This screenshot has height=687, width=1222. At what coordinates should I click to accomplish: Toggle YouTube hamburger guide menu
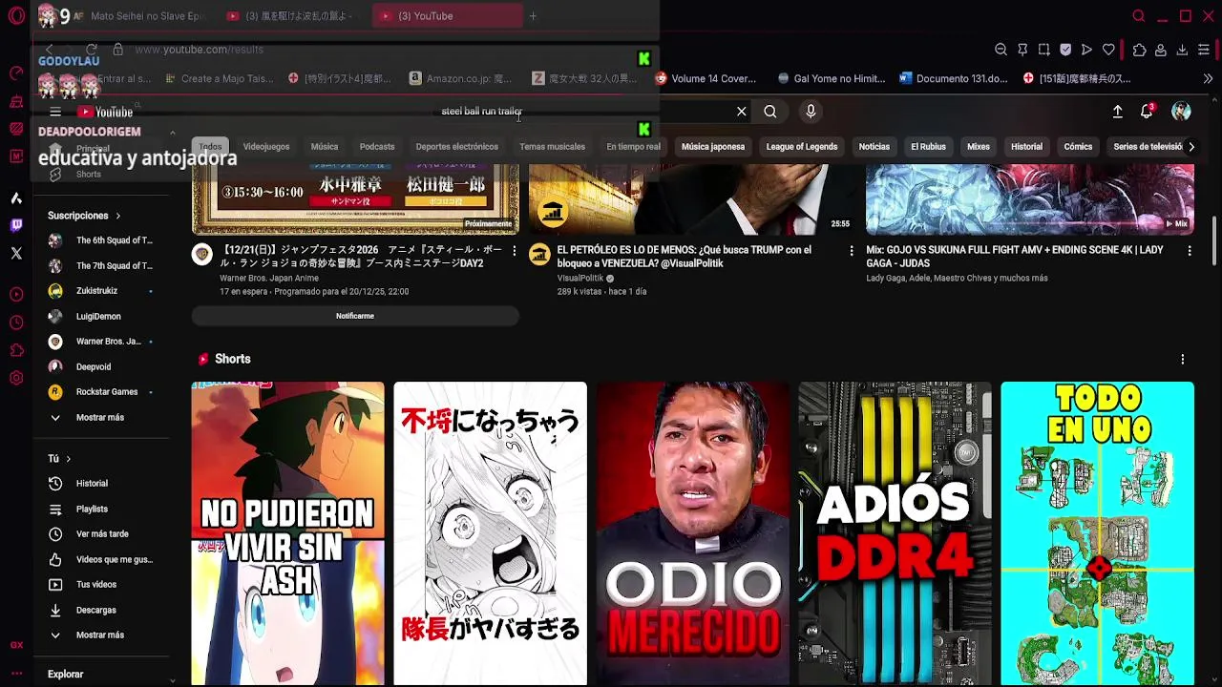(x=55, y=113)
